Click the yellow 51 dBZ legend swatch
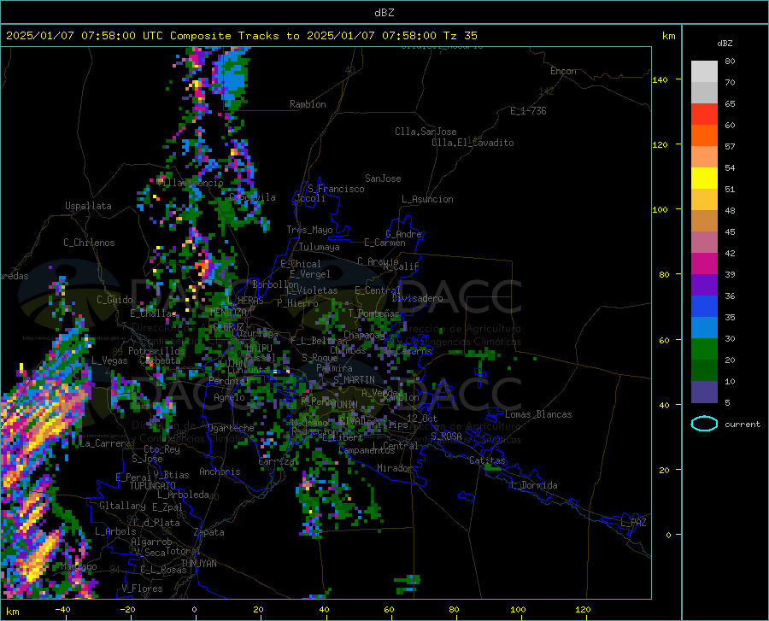 (x=704, y=179)
